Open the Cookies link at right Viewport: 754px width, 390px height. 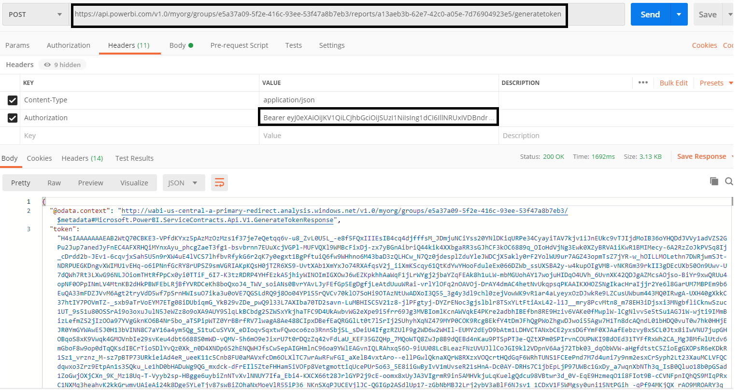tap(704, 45)
